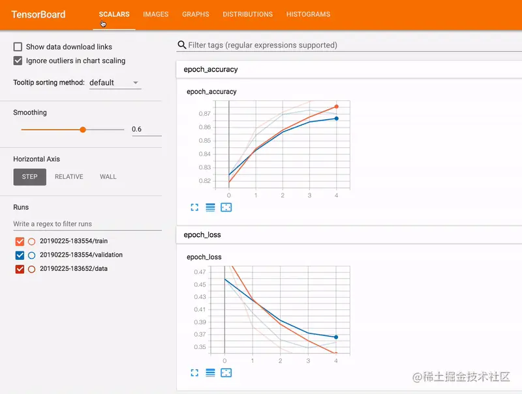
Task: Select the STEP horizontal axis button
Action: click(29, 176)
